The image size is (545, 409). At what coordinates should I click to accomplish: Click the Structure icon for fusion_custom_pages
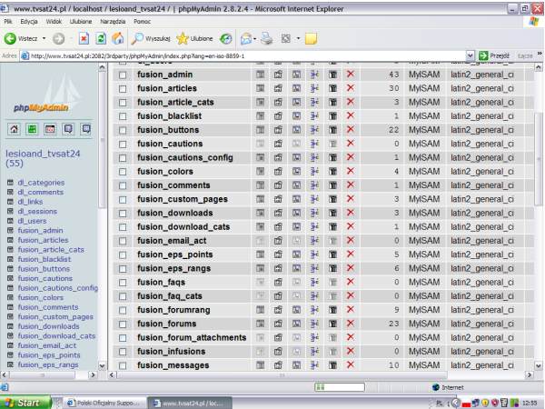tap(278, 199)
